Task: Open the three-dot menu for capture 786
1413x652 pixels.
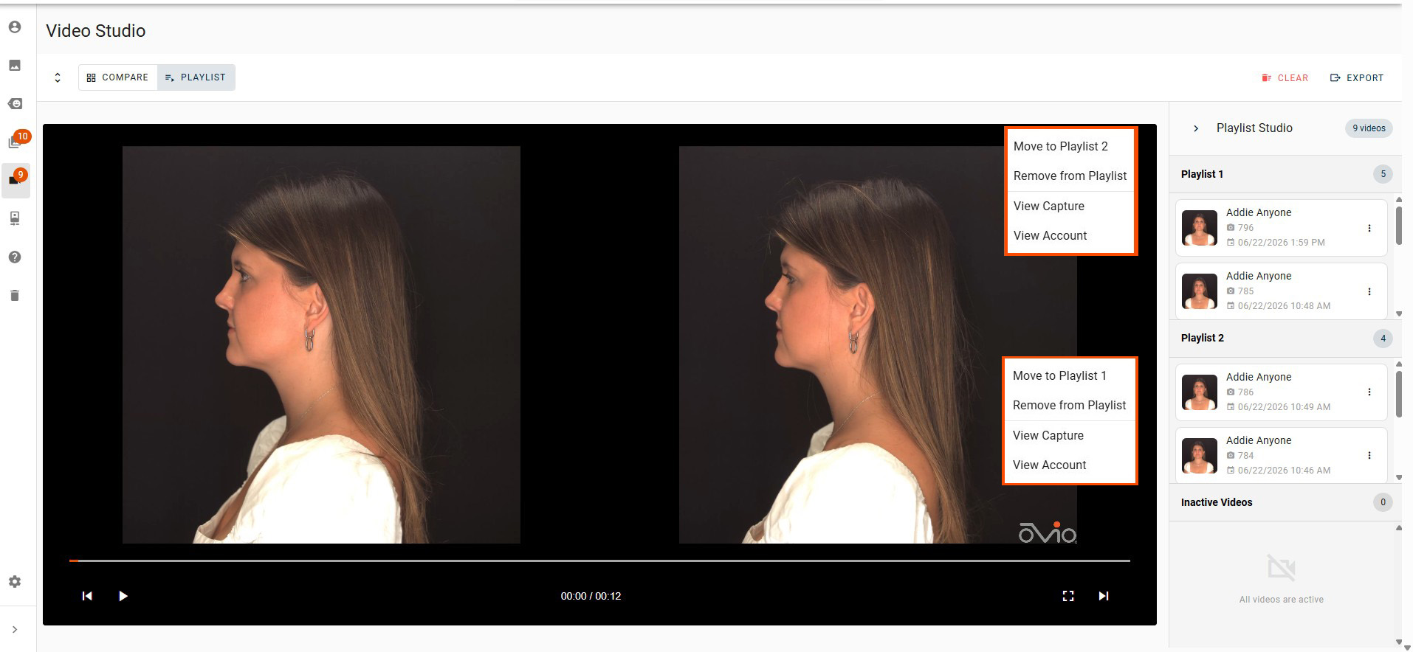Action: coord(1369,392)
